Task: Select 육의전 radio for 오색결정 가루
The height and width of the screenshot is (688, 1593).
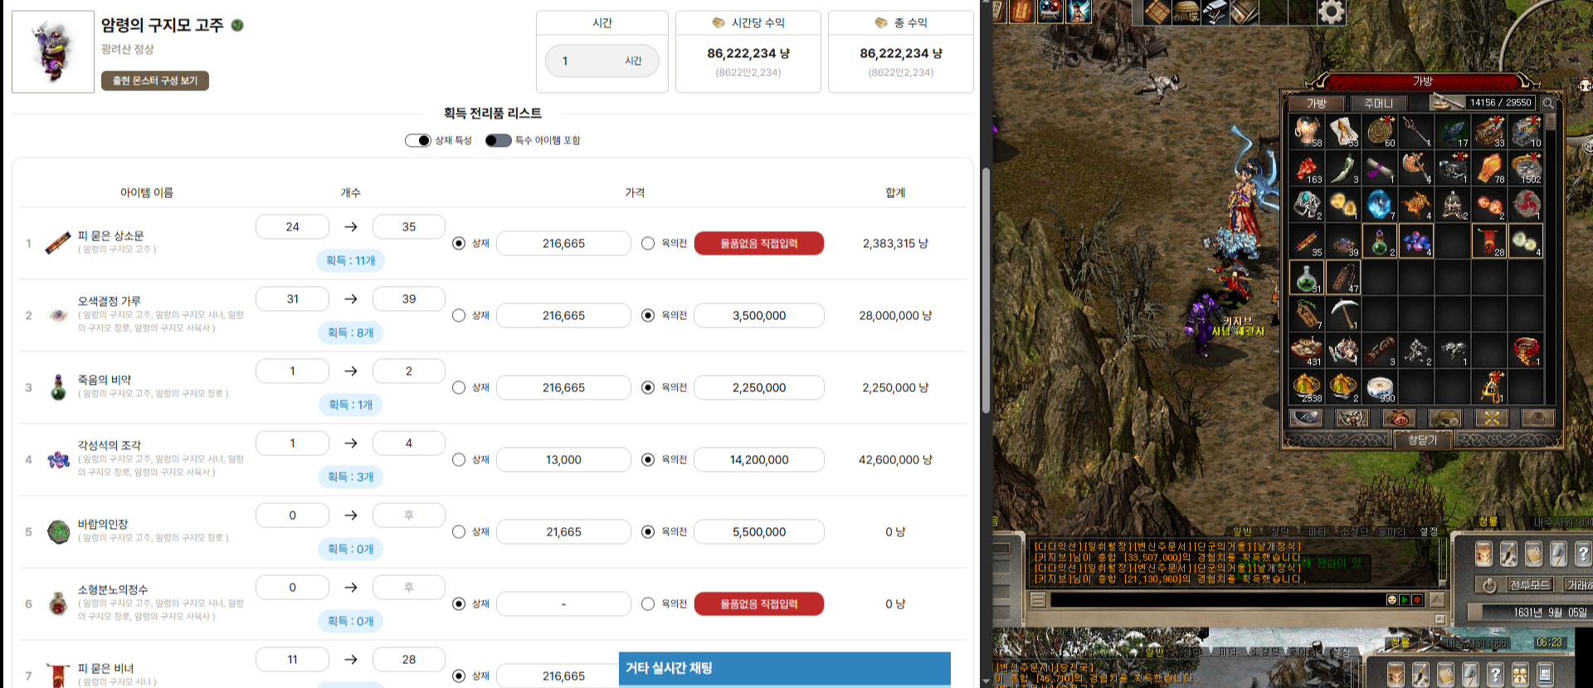Action: [648, 316]
